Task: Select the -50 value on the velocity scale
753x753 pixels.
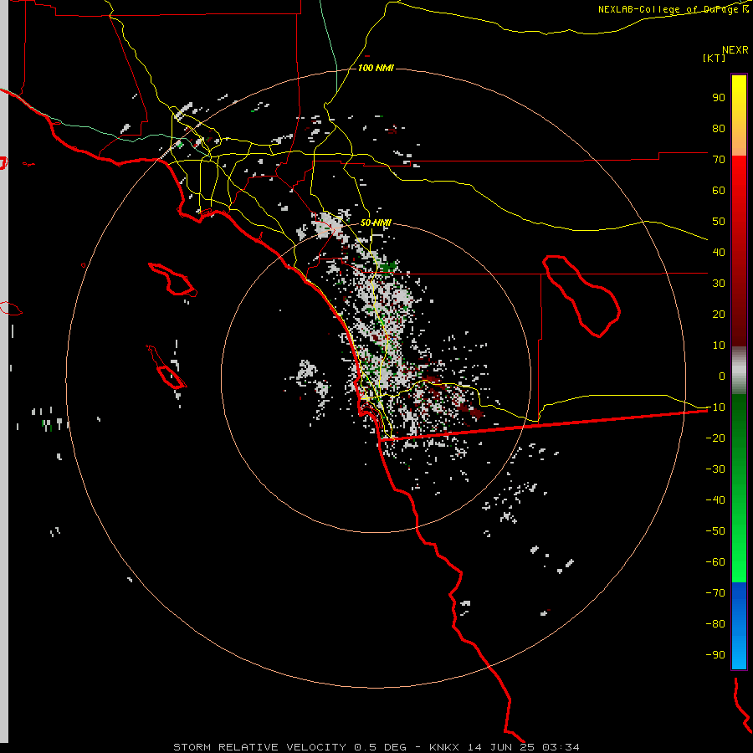Action: (715, 531)
